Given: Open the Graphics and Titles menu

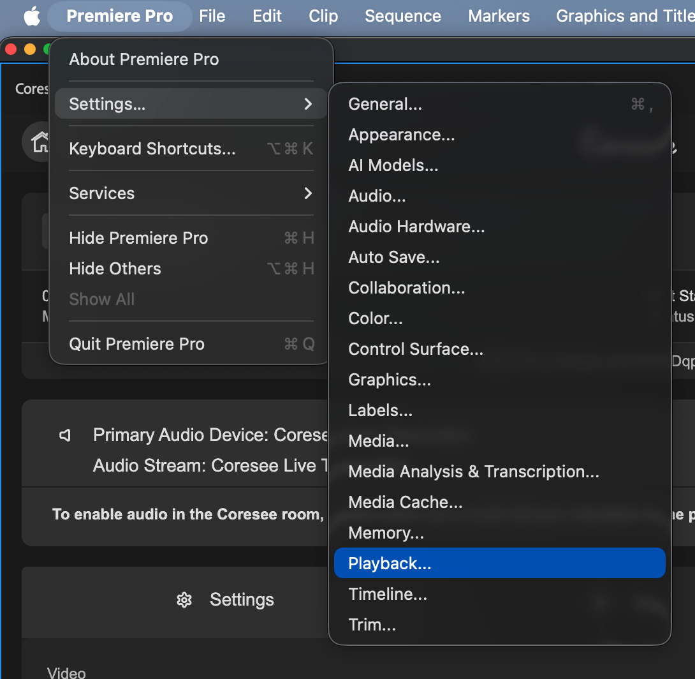Looking at the screenshot, I should (625, 17).
